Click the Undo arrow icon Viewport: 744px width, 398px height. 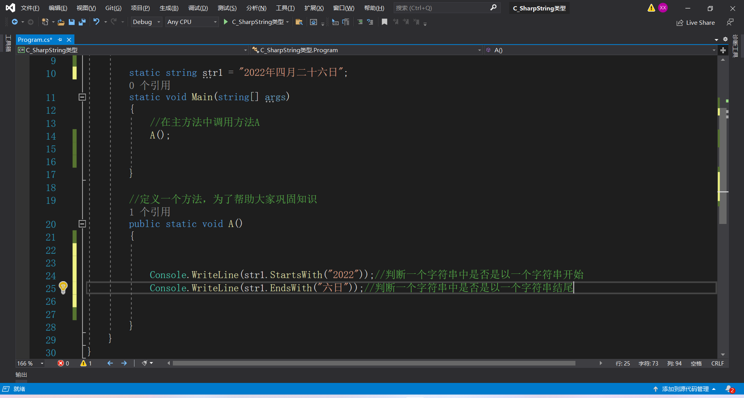coord(96,22)
